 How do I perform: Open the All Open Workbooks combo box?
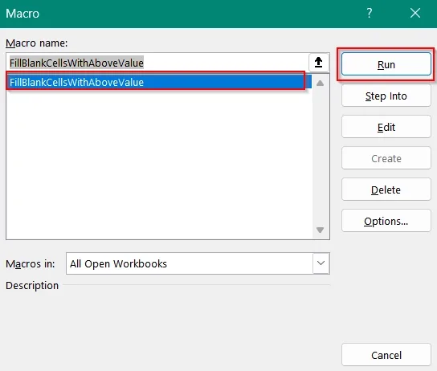pyautogui.click(x=198, y=263)
